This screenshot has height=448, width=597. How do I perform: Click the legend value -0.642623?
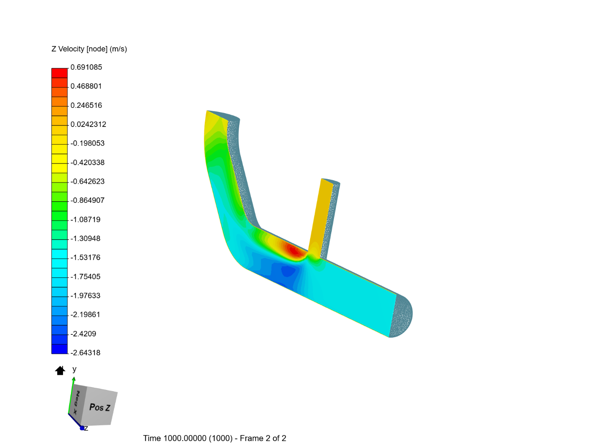tap(87, 181)
